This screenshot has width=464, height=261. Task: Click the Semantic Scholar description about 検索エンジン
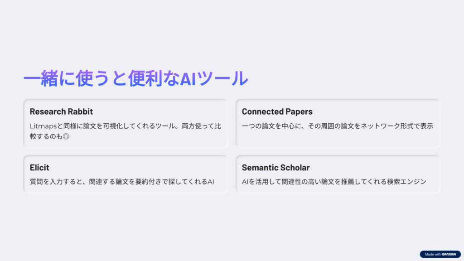pyautogui.click(x=334, y=182)
